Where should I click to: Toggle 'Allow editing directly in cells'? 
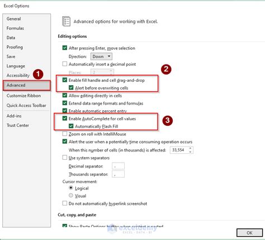(65, 95)
